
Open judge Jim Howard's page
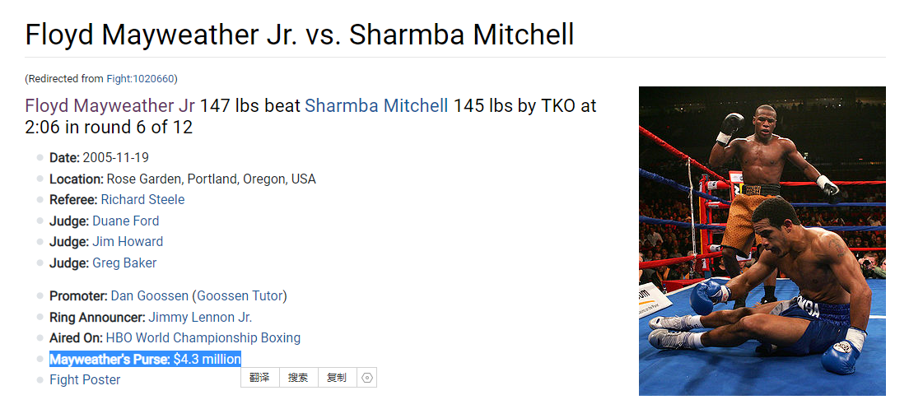coord(128,242)
